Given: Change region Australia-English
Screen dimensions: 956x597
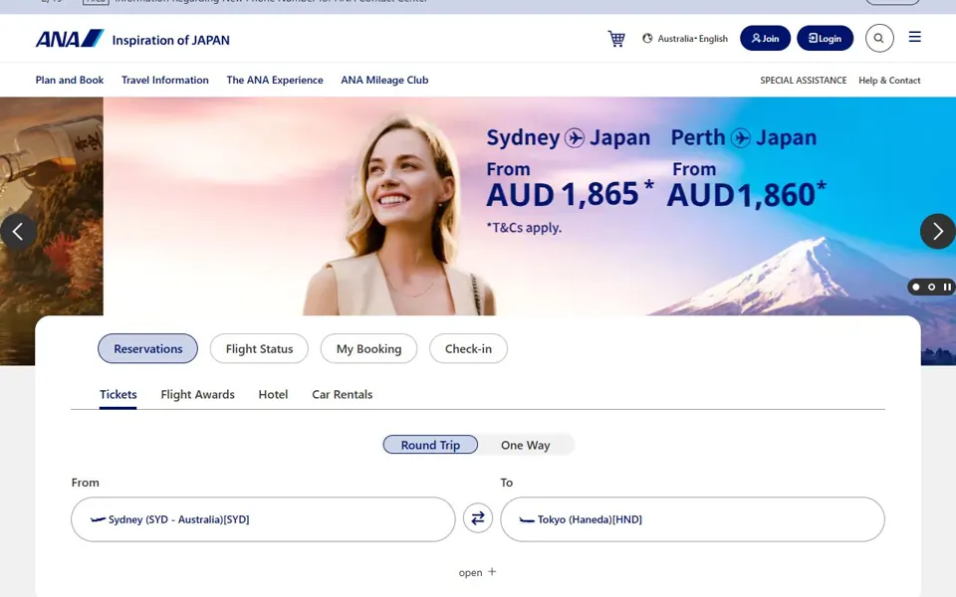Looking at the screenshot, I should (x=685, y=39).
